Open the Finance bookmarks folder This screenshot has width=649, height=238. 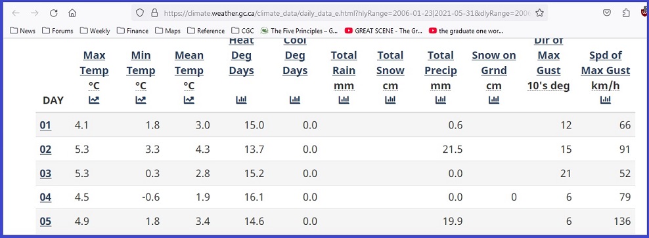tap(133, 31)
